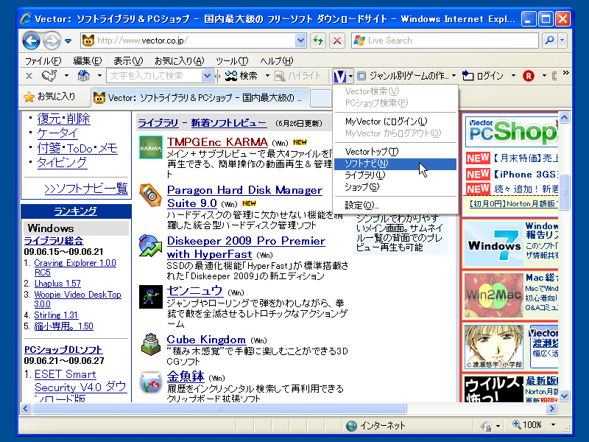
Task: Open the ツール(T) menu
Action: point(232,60)
